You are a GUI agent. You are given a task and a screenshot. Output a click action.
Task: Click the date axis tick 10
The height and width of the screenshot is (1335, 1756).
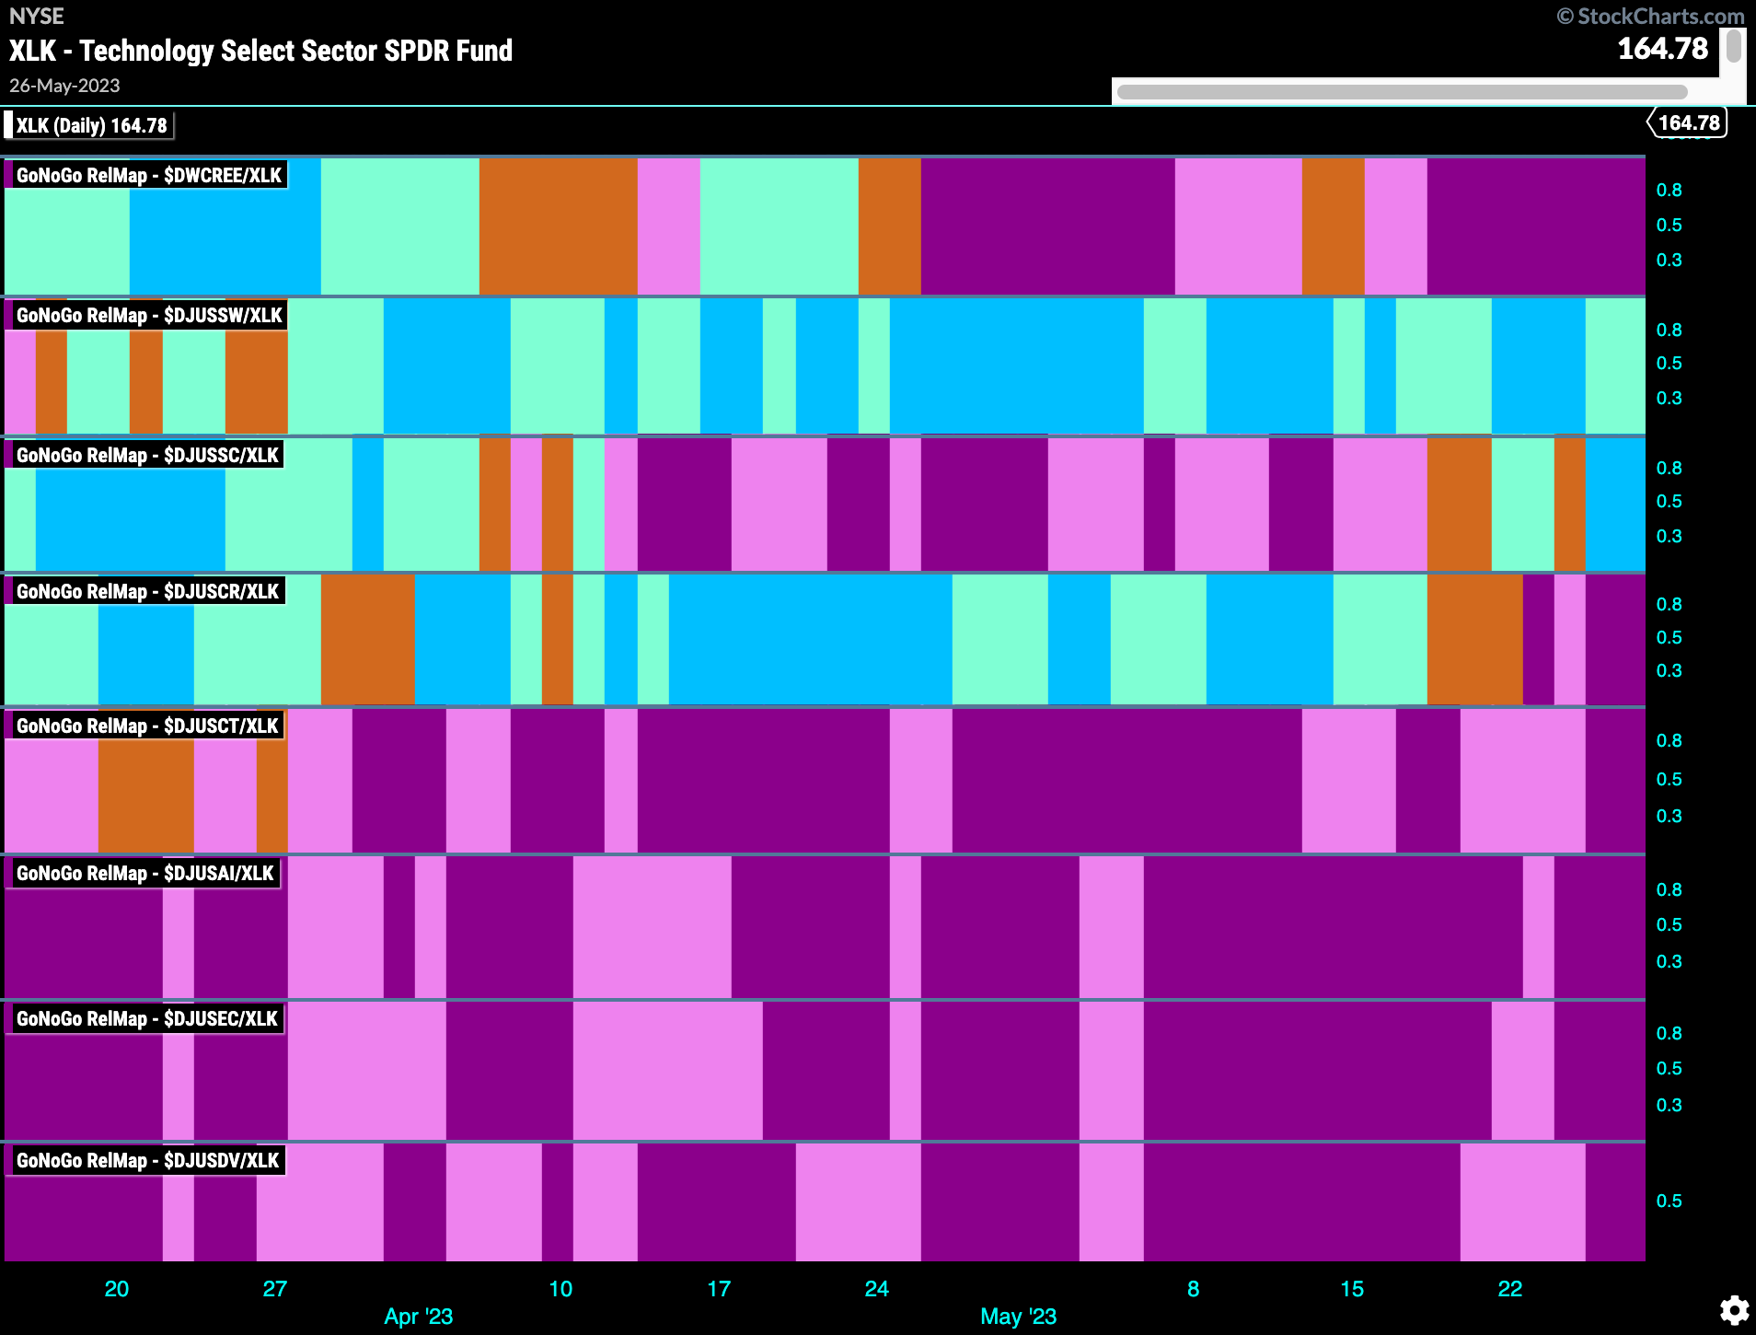560,1288
